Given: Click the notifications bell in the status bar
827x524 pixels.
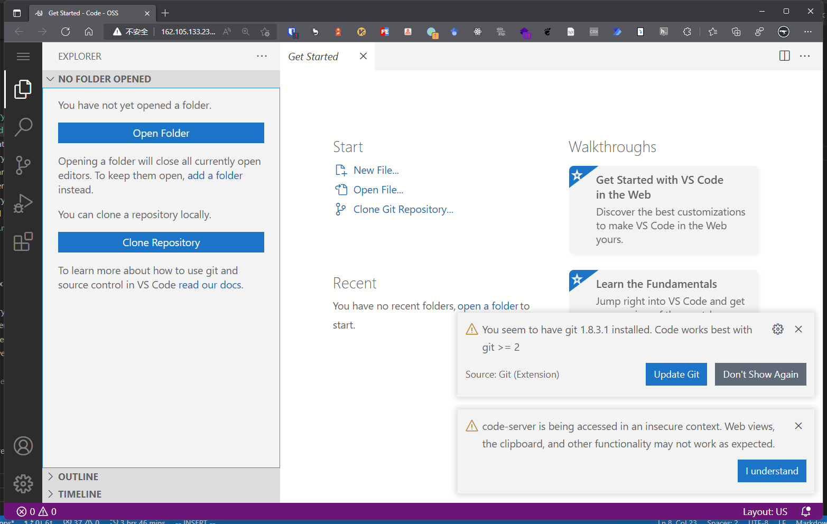Looking at the screenshot, I should point(806,511).
